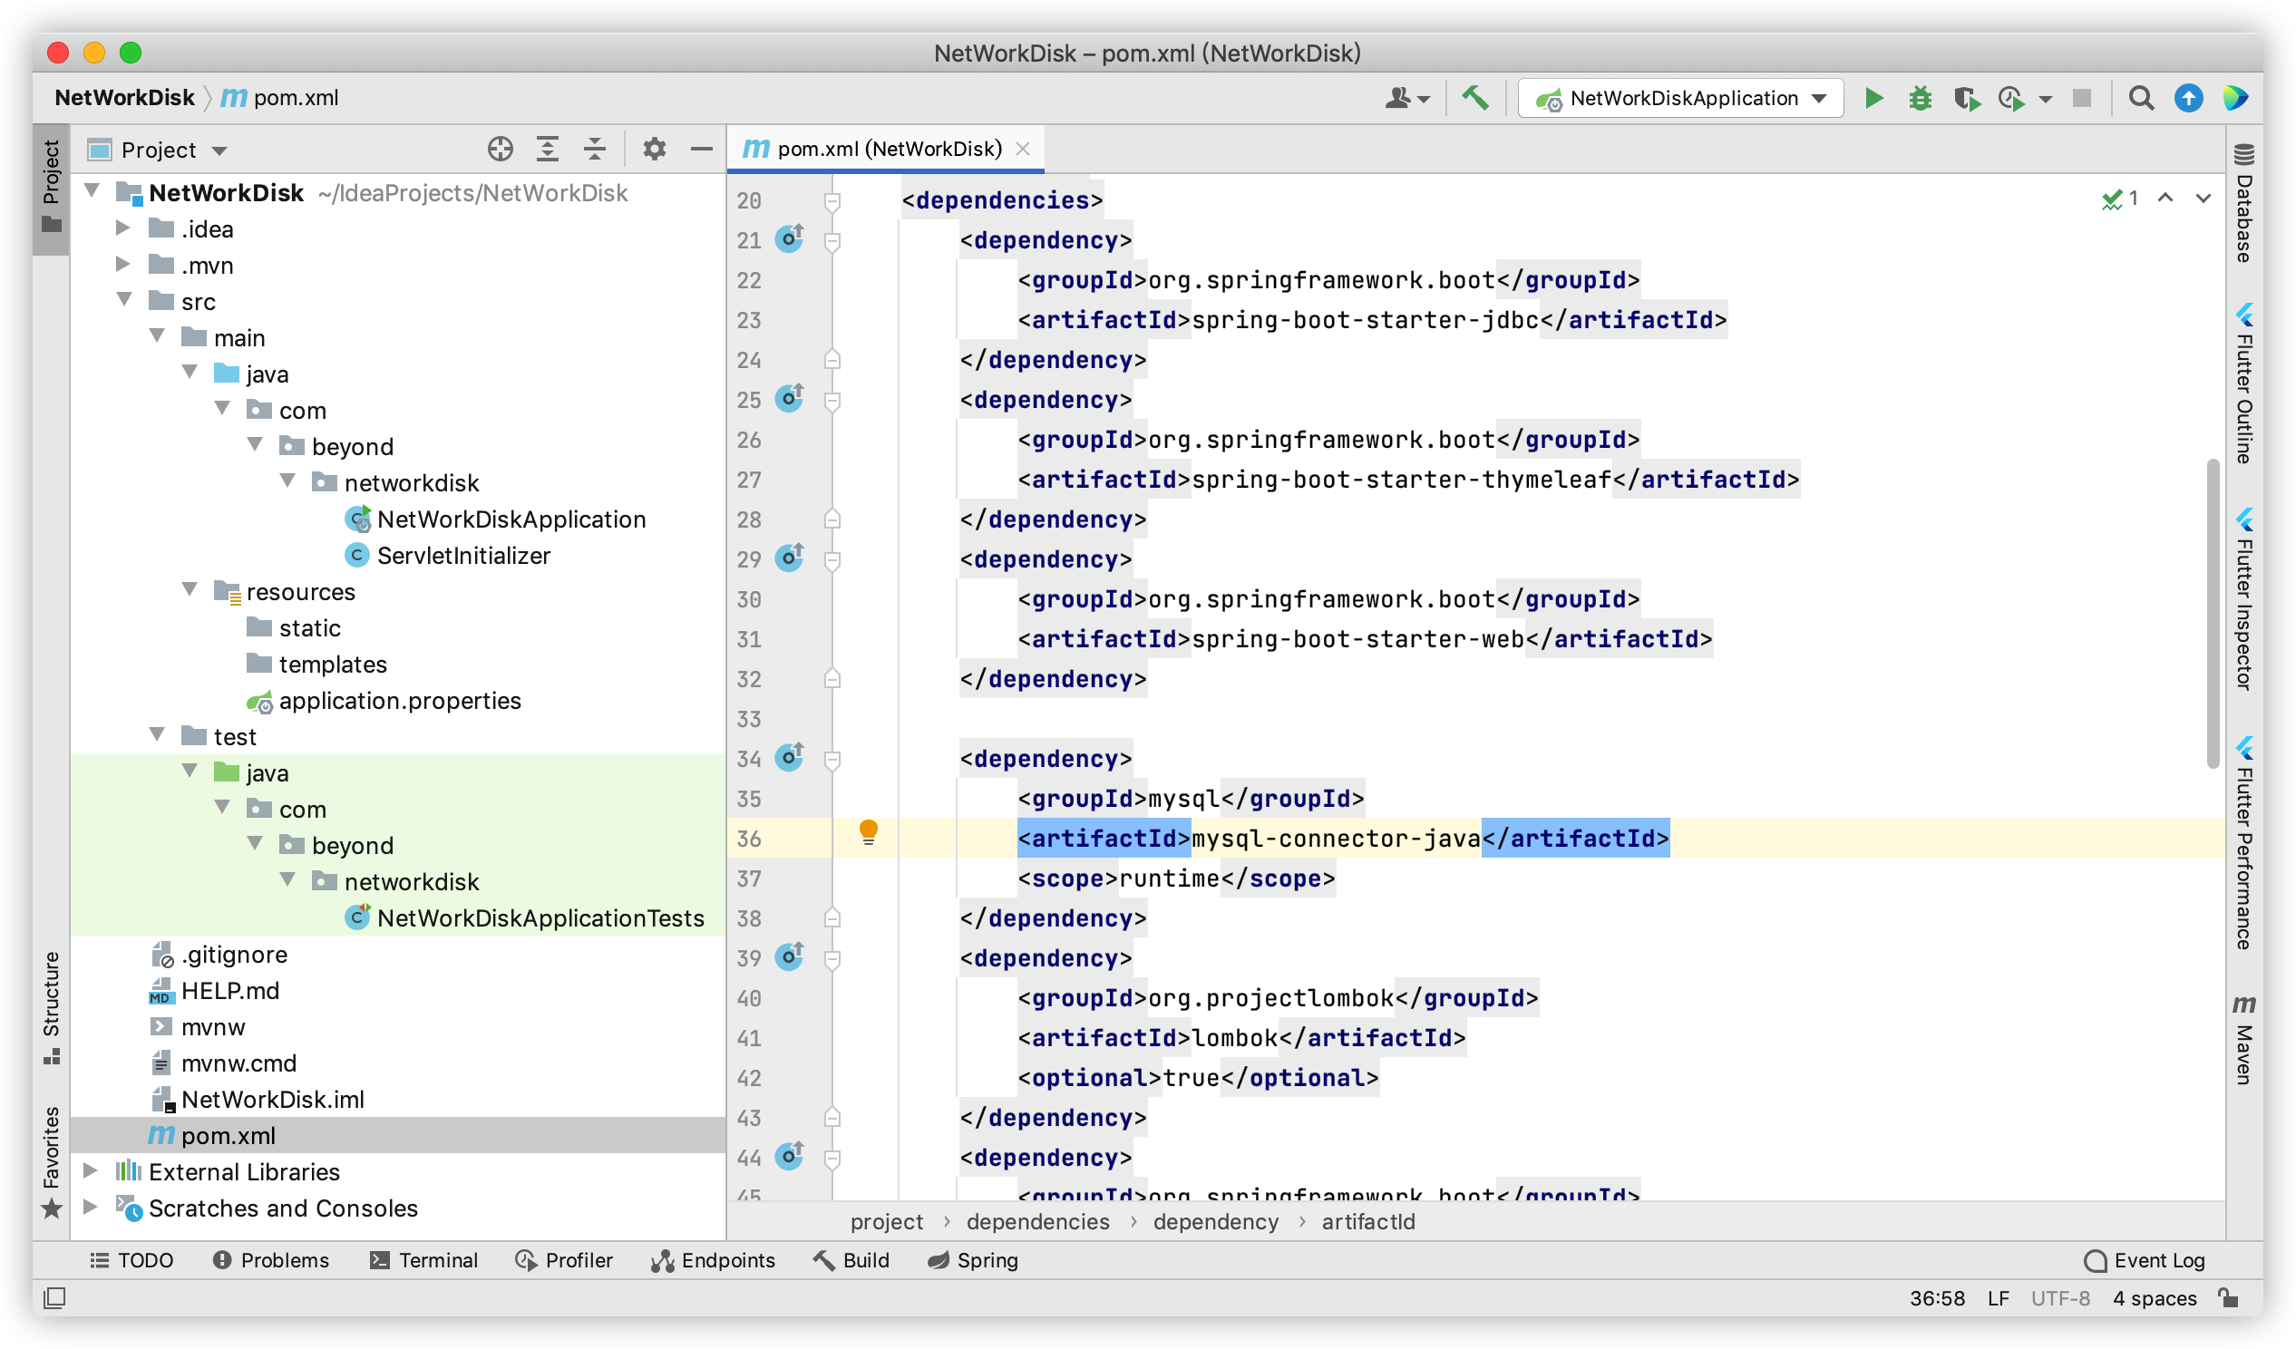Click the green Run button in toolbar
Image resolution: width=2296 pixels, height=1349 pixels.
coord(1873,99)
